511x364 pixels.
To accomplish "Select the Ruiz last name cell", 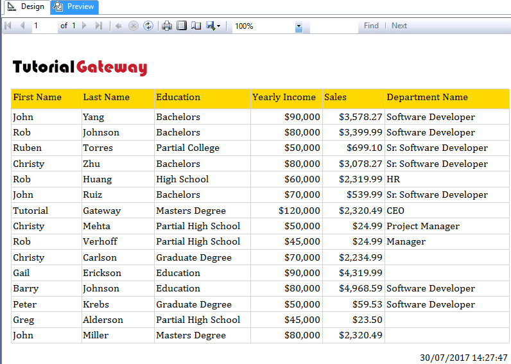I will 117,195.
